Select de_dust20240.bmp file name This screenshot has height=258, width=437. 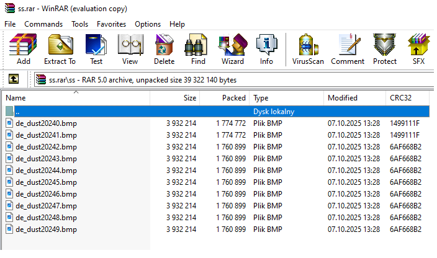click(47, 123)
